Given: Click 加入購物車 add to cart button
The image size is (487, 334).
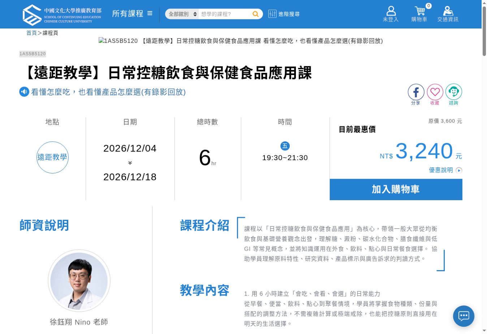Looking at the screenshot, I should coord(396,189).
